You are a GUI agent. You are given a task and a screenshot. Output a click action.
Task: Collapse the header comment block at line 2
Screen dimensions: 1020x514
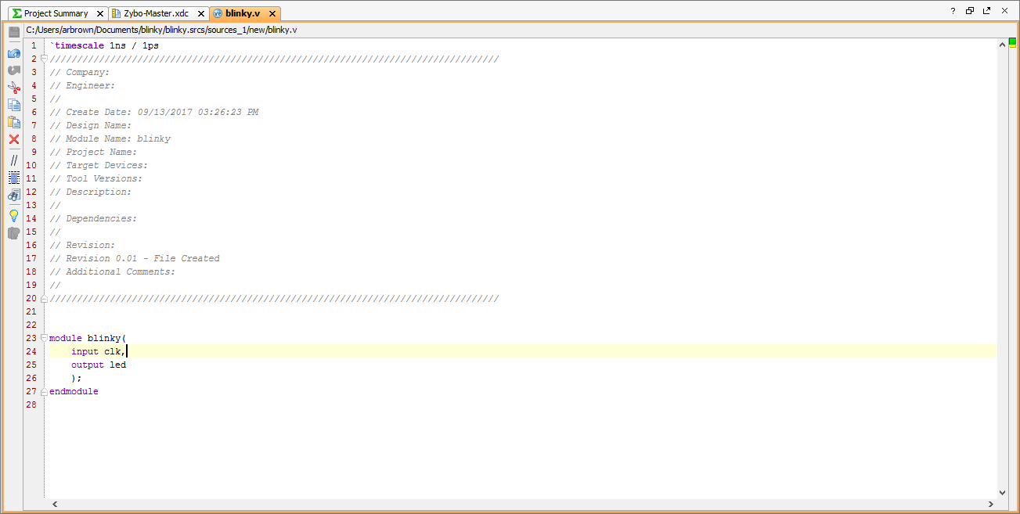click(x=45, y=59)
